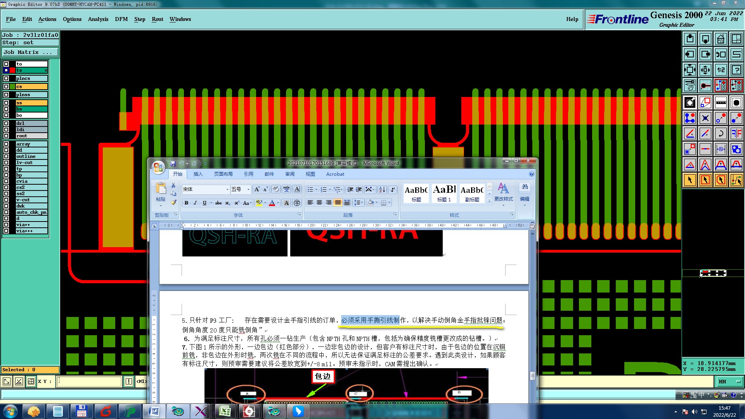
Task: Open the File menu in Genesis
Action: coord(11,19)
